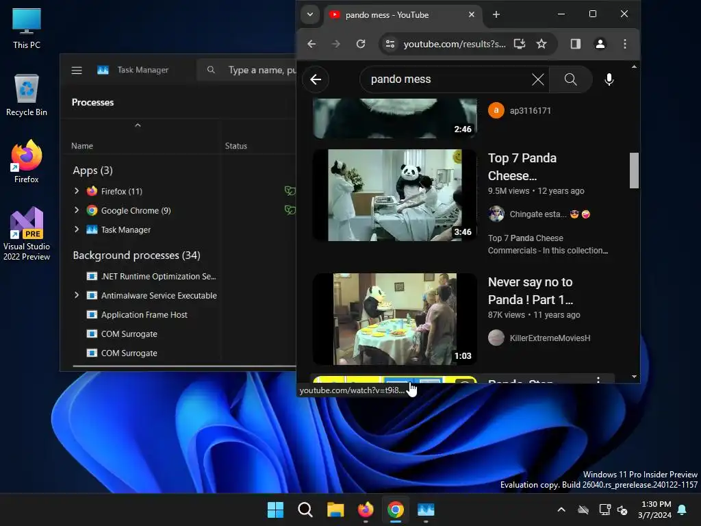
Task: Open This PC desktop icon
Action: (27, 27)
